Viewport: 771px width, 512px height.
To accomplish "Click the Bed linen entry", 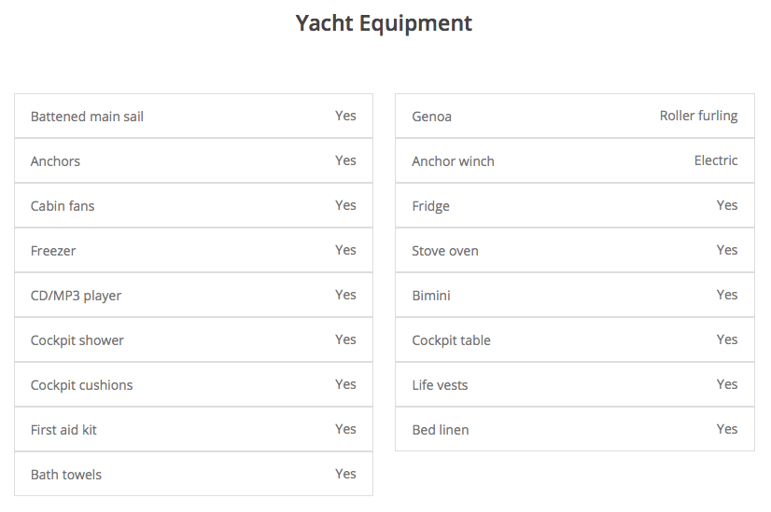I will click(440, 430).
